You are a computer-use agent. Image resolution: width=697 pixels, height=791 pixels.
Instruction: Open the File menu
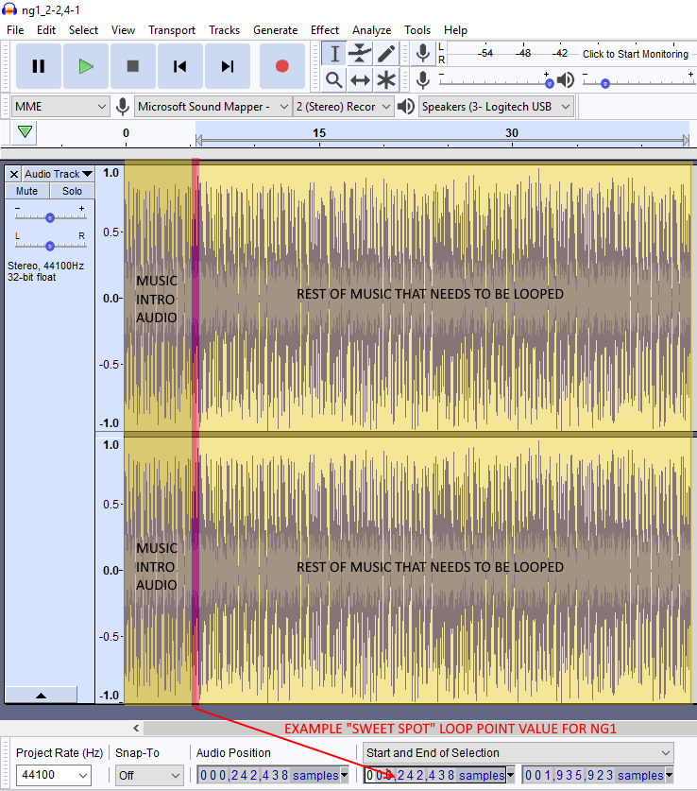coord(15,30)
